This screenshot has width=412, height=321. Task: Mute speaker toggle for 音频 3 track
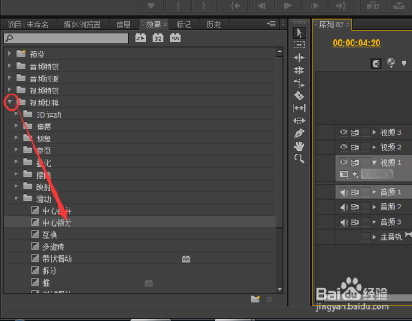click(x=344, y=222)
